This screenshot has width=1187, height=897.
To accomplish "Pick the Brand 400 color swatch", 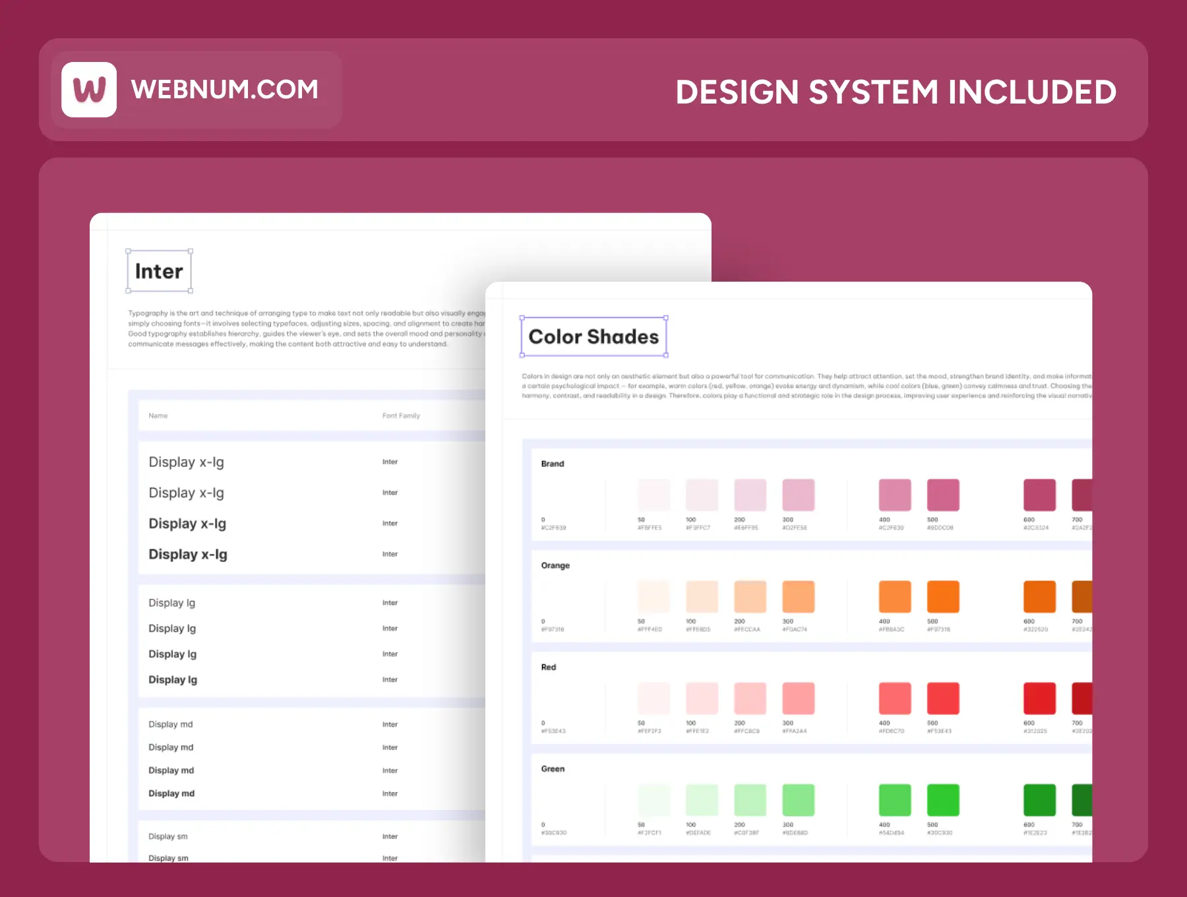I will [894, 495].
